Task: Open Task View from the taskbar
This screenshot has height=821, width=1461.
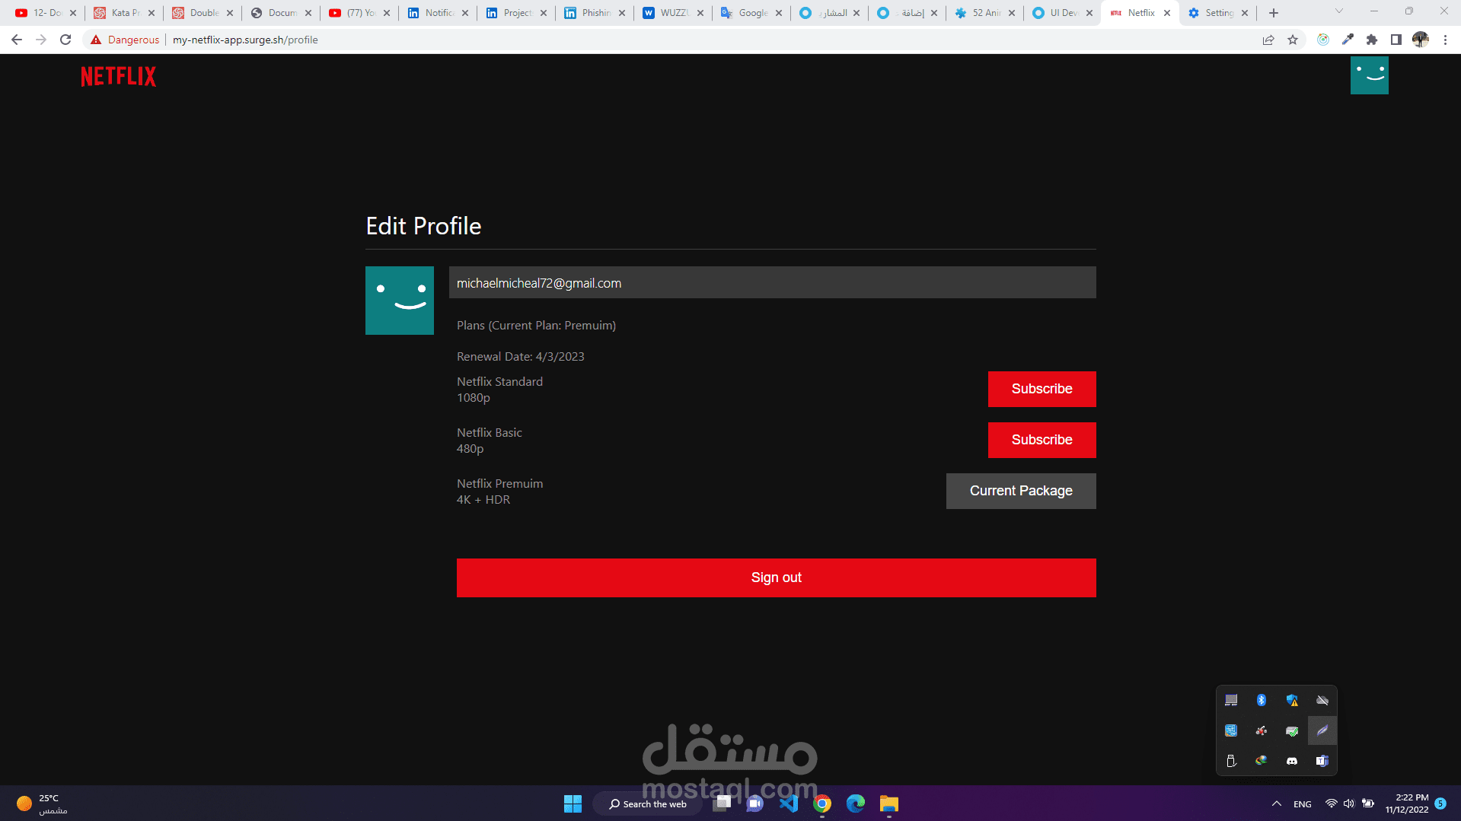Action: point(723,803)
